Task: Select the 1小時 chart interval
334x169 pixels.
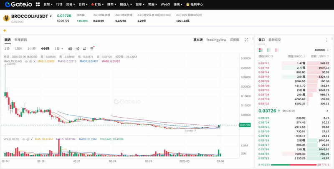Action: (32, 49)
